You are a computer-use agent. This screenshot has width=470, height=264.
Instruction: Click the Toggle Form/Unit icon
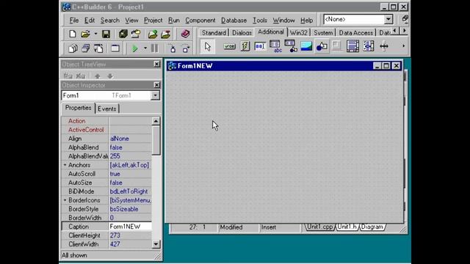tap(98, 48)
